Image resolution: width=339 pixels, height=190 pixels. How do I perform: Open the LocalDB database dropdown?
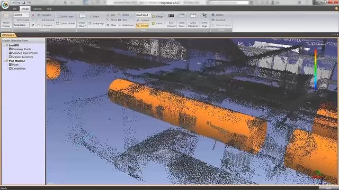click(x=21, y=15)
